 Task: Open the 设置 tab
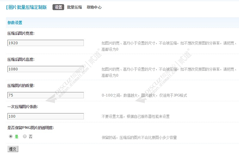[x=58, y=7]
